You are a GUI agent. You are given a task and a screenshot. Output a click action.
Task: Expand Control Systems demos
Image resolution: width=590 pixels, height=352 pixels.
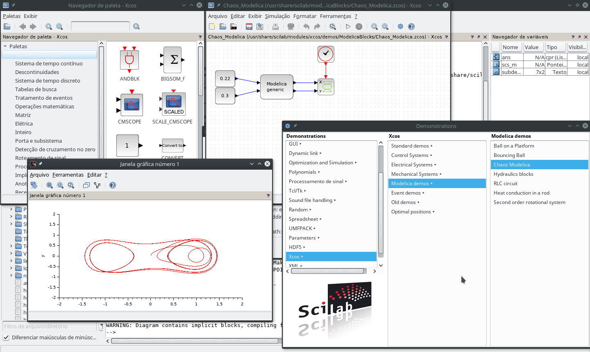(x=411, y=155)
